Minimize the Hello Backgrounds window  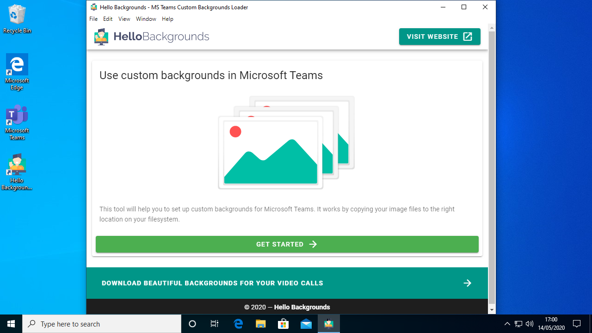pyautogui.click(x=443, y=7)
